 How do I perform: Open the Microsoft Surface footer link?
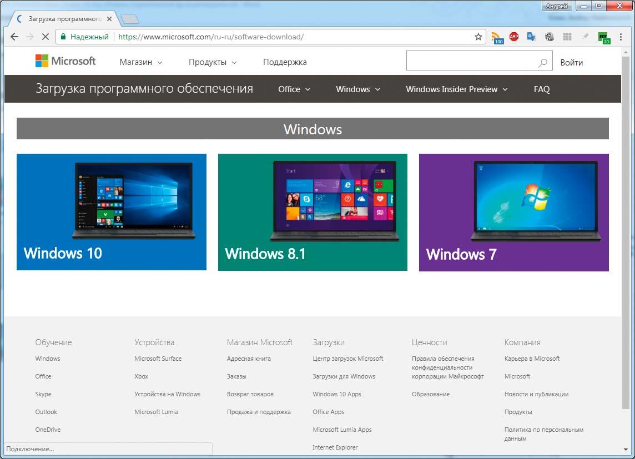pos(158,359)
